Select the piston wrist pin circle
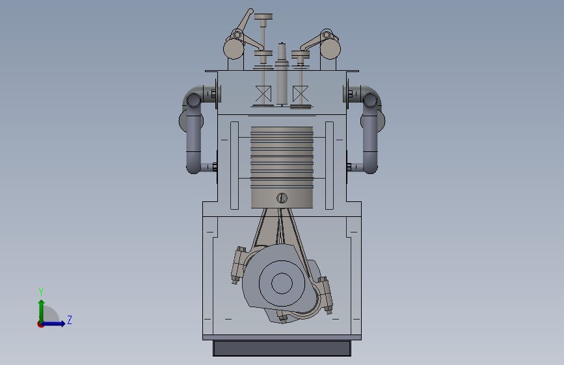Viewport: 564px width, 365px height. point(282,198)
